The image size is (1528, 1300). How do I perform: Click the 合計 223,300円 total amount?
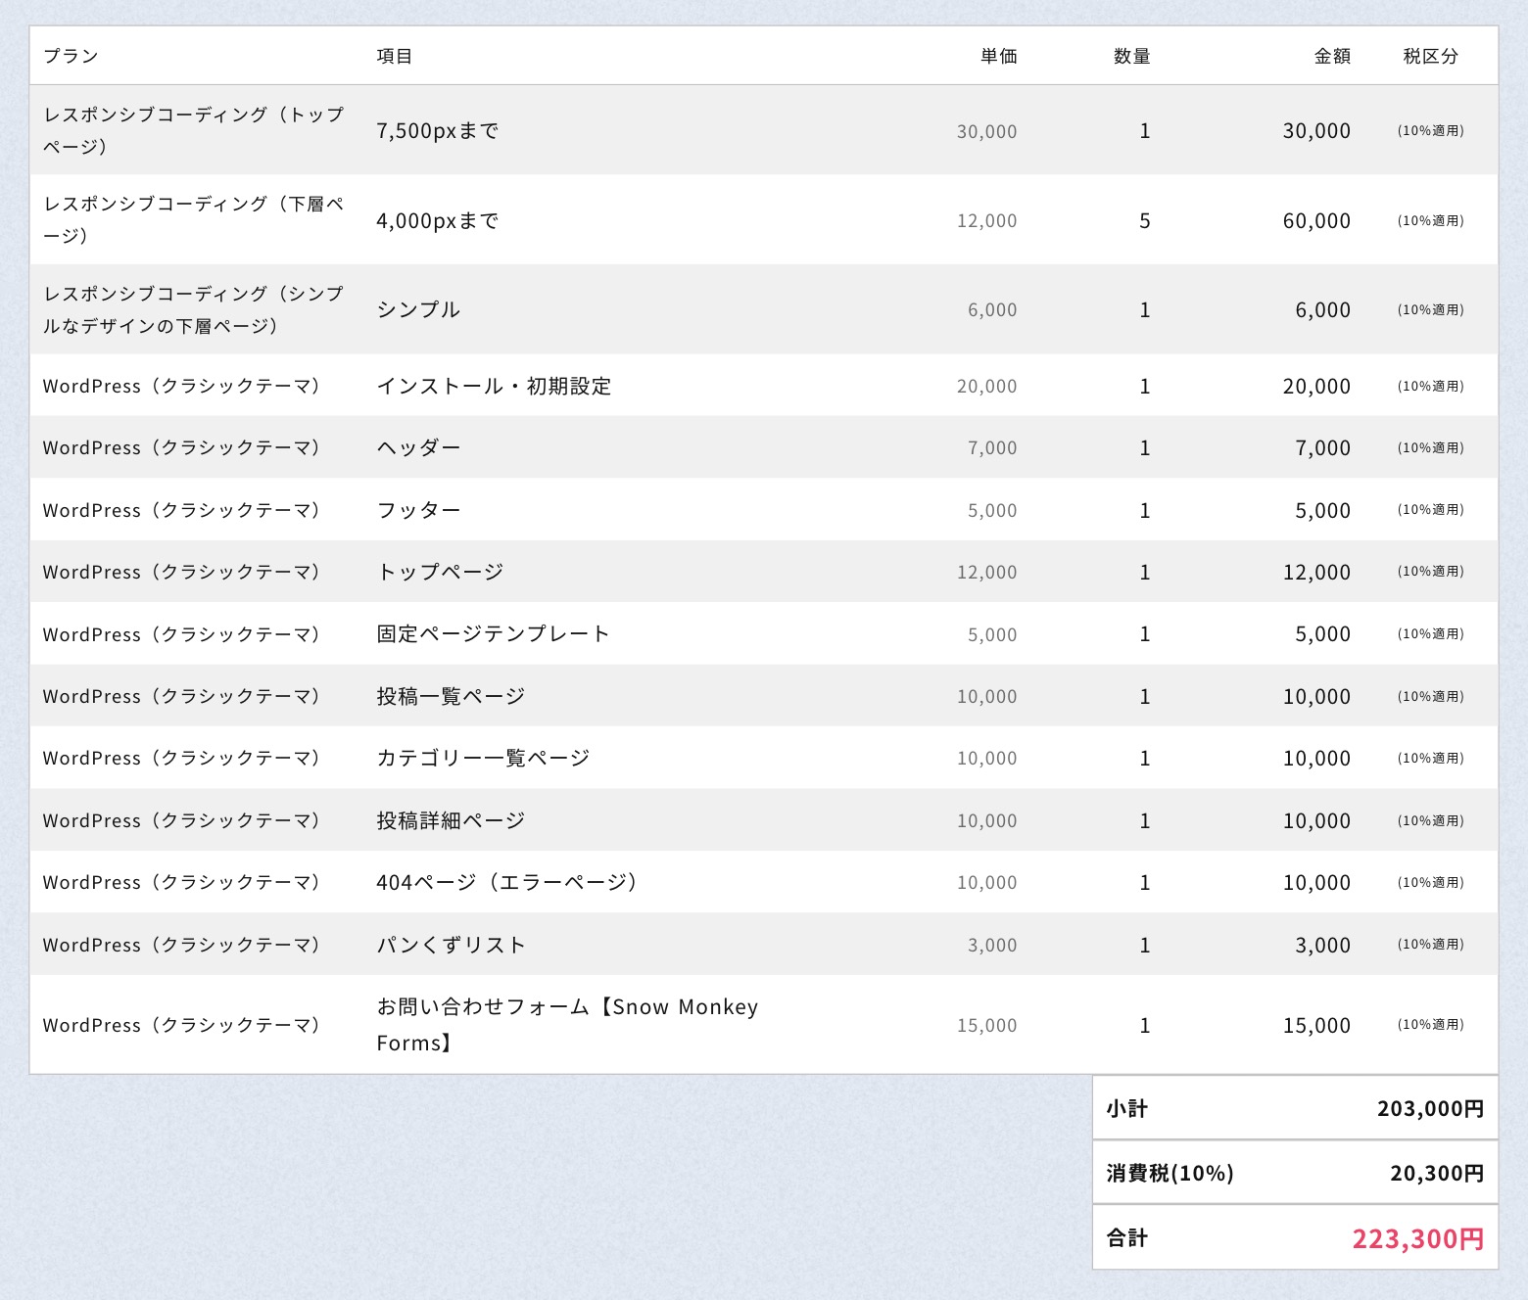coord(1417,1238)
